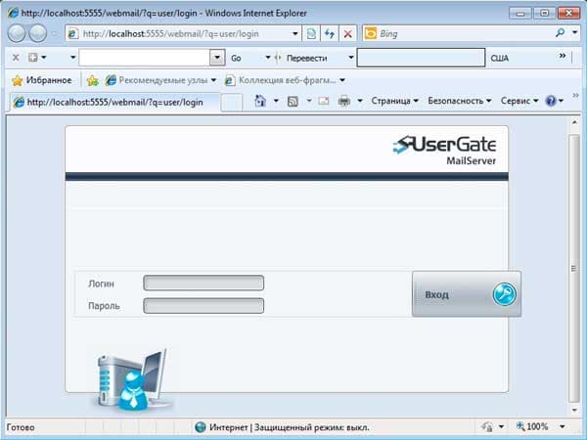Click the Готово status text
Viewport: 587px width, 440px height.
coord(21,427)
